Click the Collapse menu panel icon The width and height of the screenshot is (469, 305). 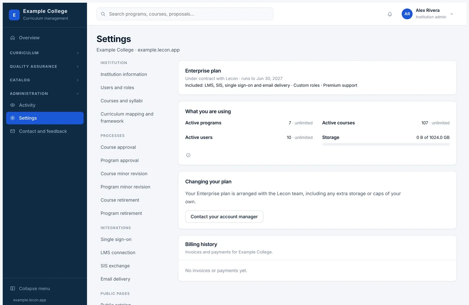coord(13,288)
